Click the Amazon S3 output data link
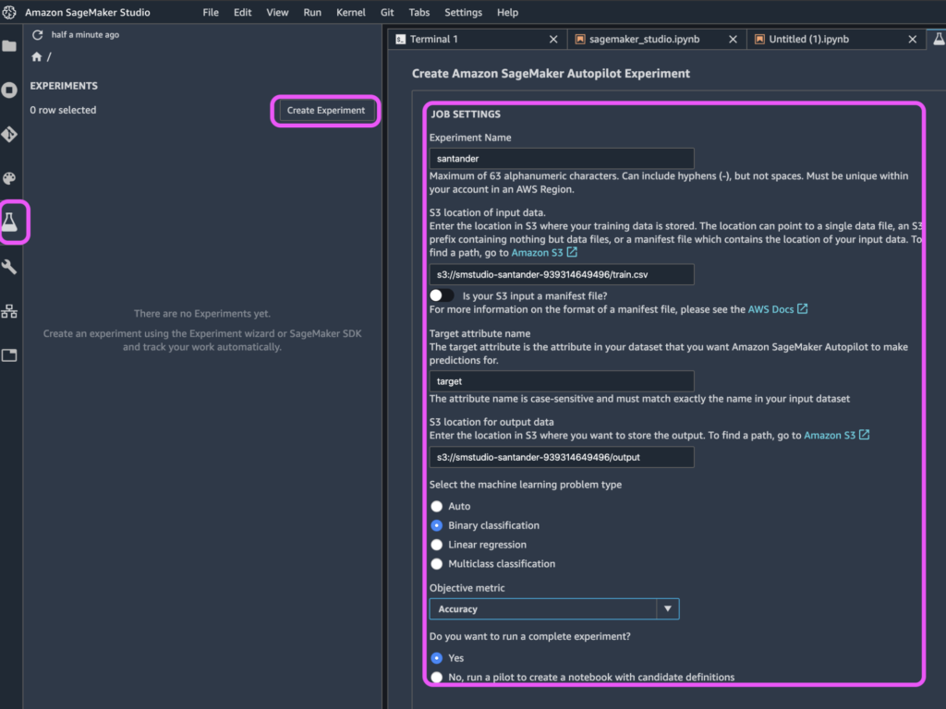946x709 pixels. point(831,435)
